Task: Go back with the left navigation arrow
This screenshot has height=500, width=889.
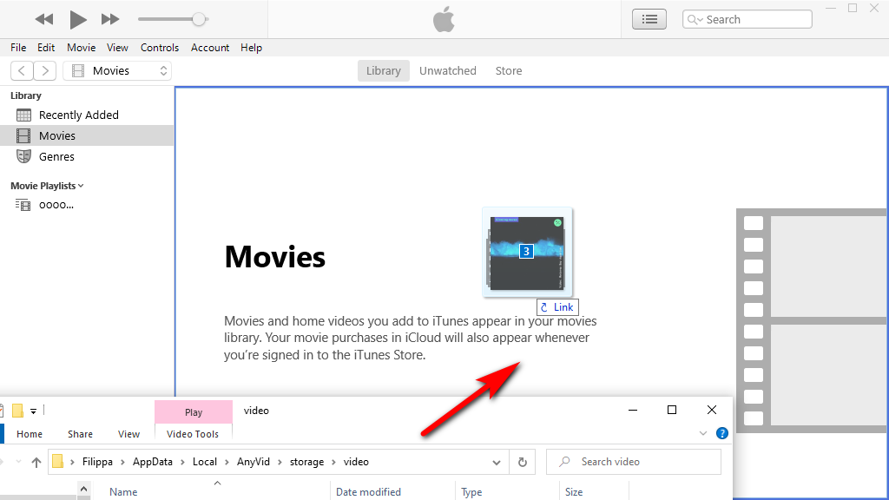Action: (x=22, y=71)
